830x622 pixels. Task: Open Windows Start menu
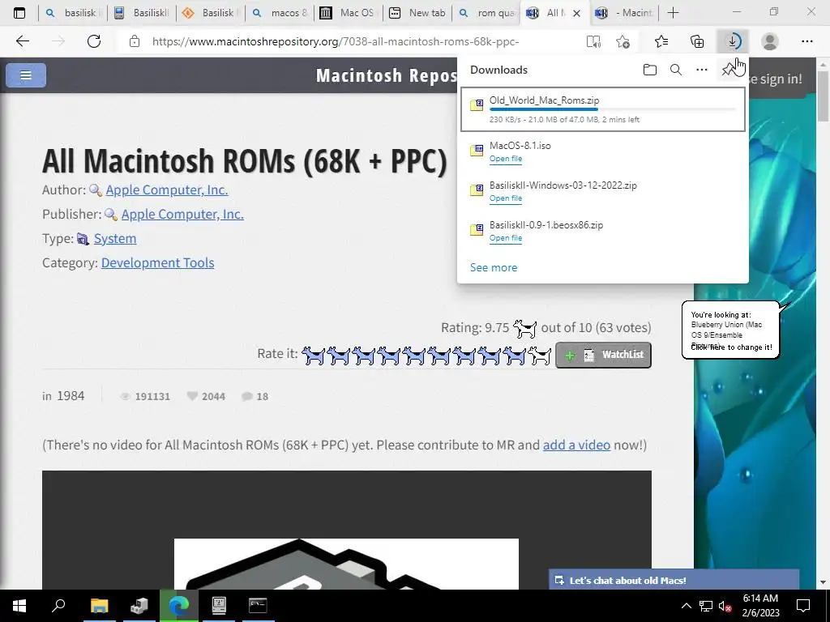tap(19, 606)
